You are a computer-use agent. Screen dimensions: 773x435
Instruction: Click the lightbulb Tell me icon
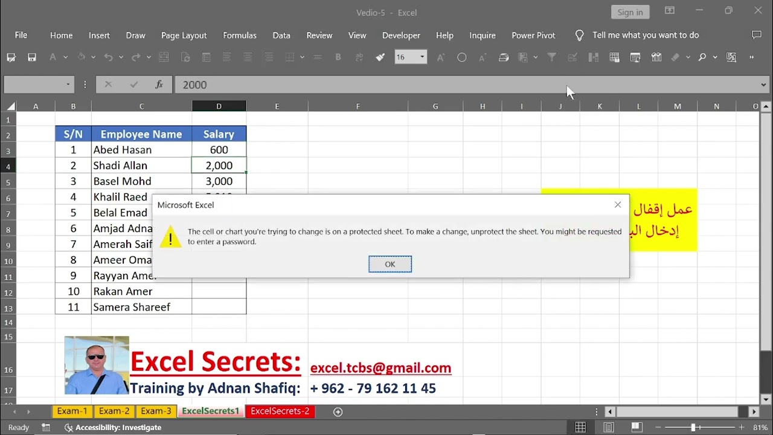tap(579, 36)
